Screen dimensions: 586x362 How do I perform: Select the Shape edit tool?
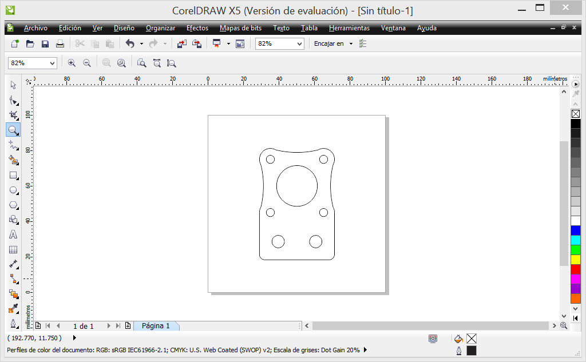click(13, 100)
